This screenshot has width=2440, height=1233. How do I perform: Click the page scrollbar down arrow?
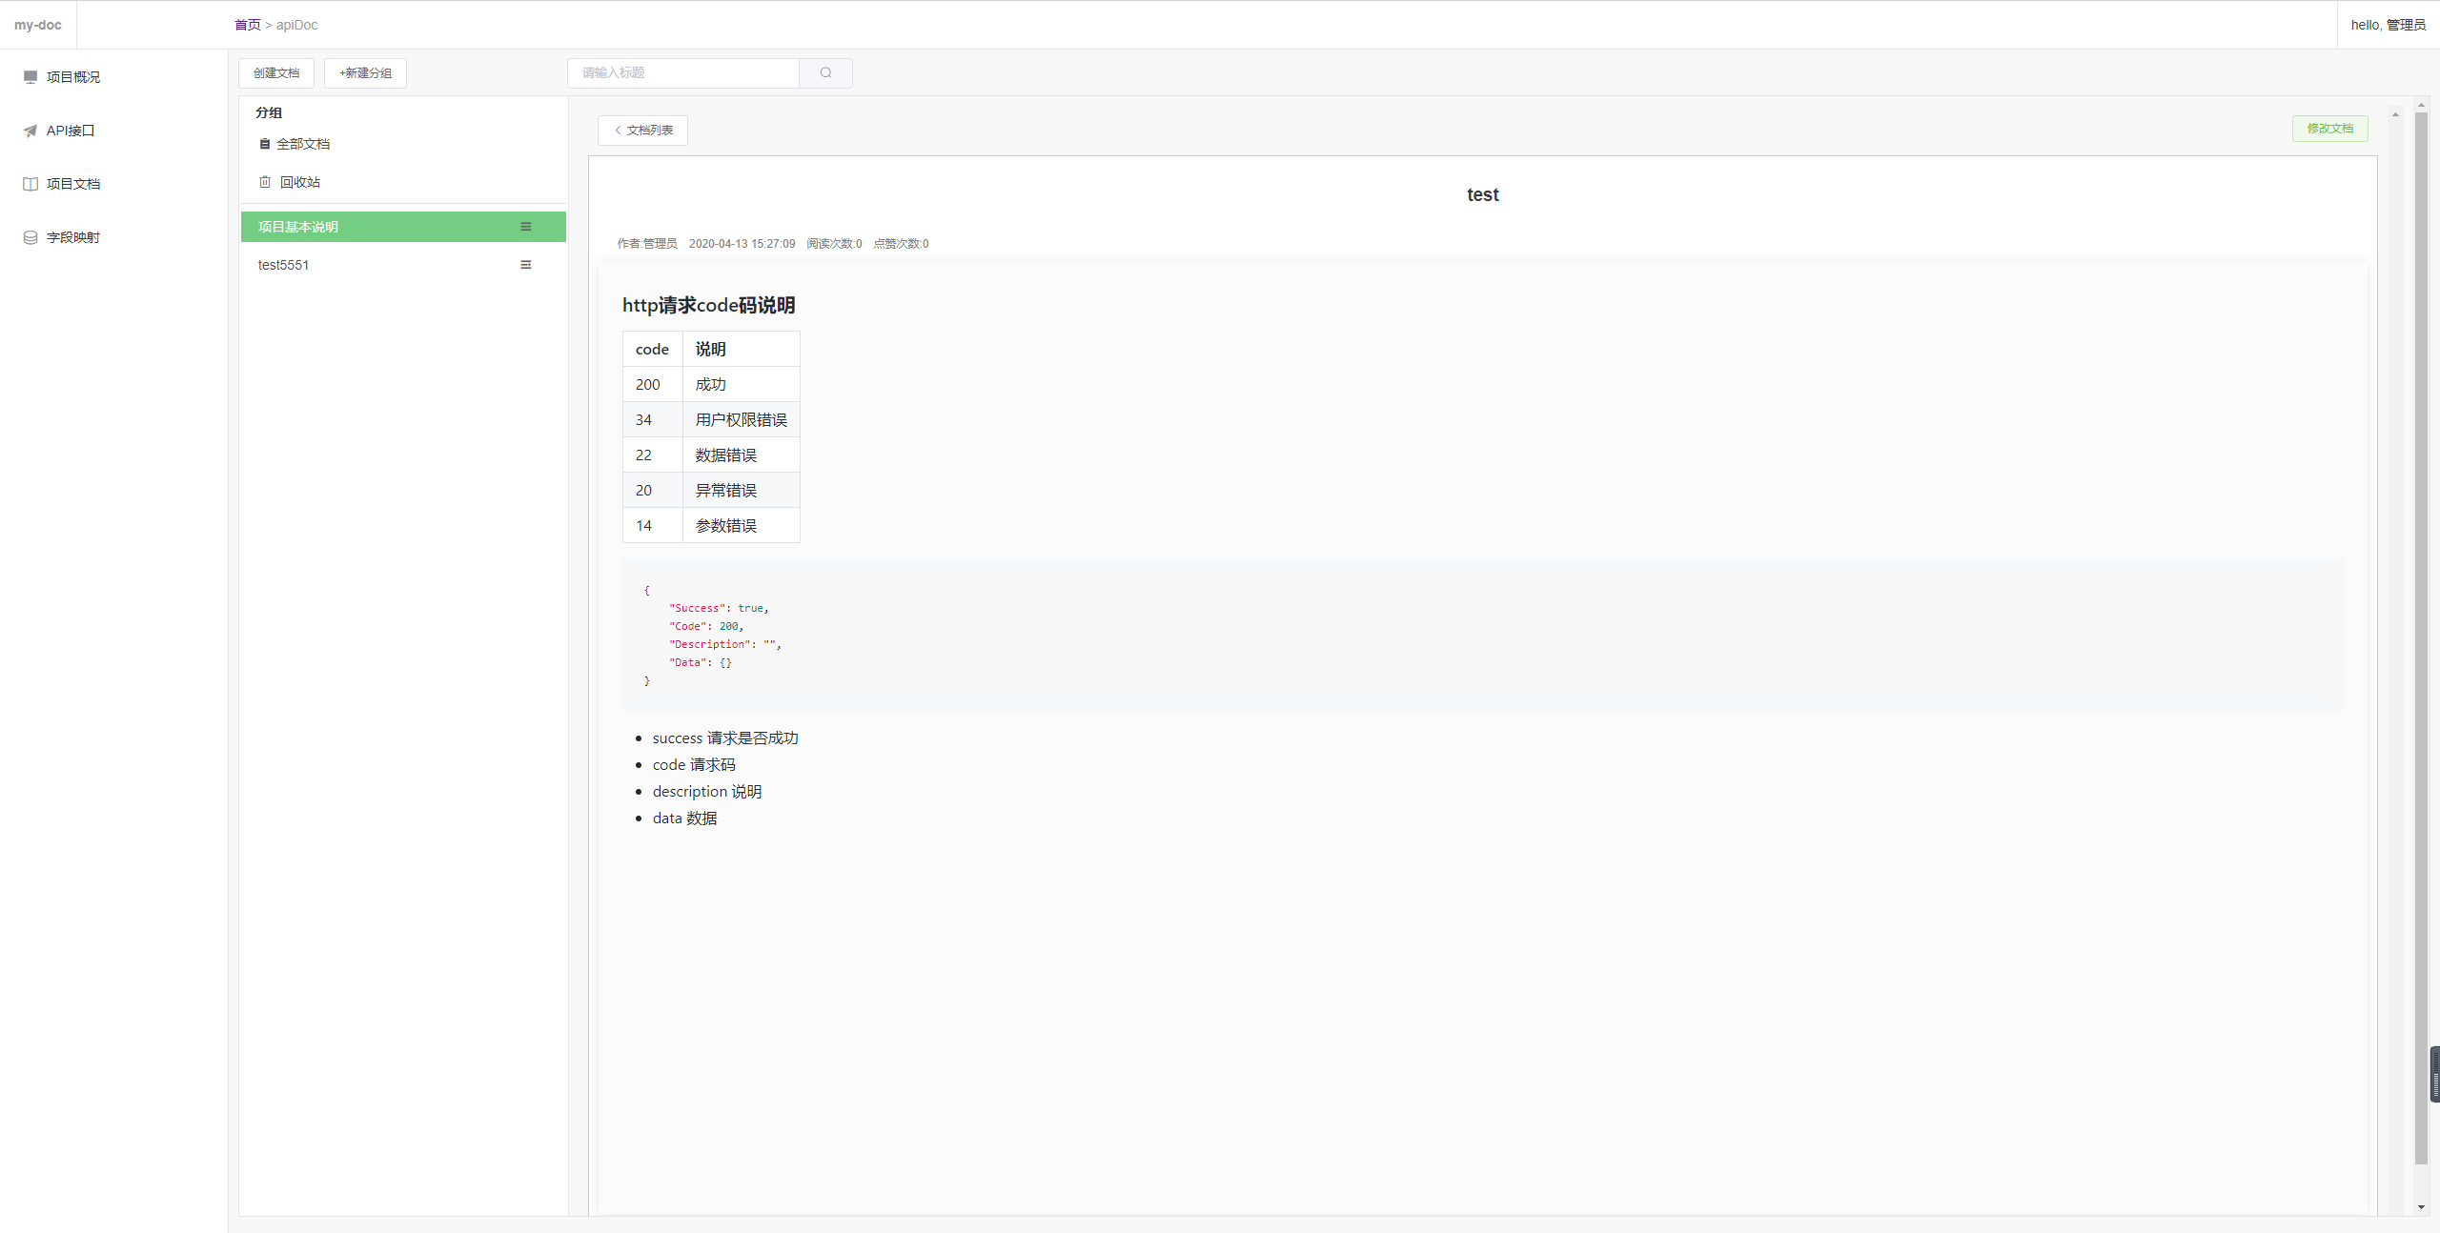click(2422, 1207)
